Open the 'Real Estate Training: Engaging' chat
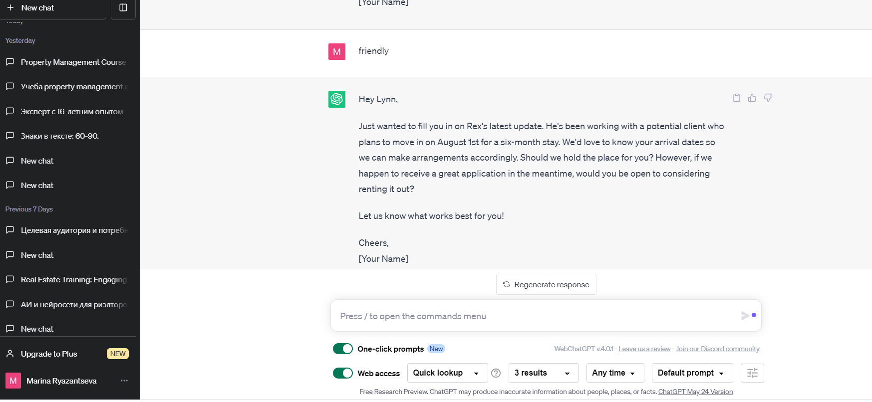 68,280
